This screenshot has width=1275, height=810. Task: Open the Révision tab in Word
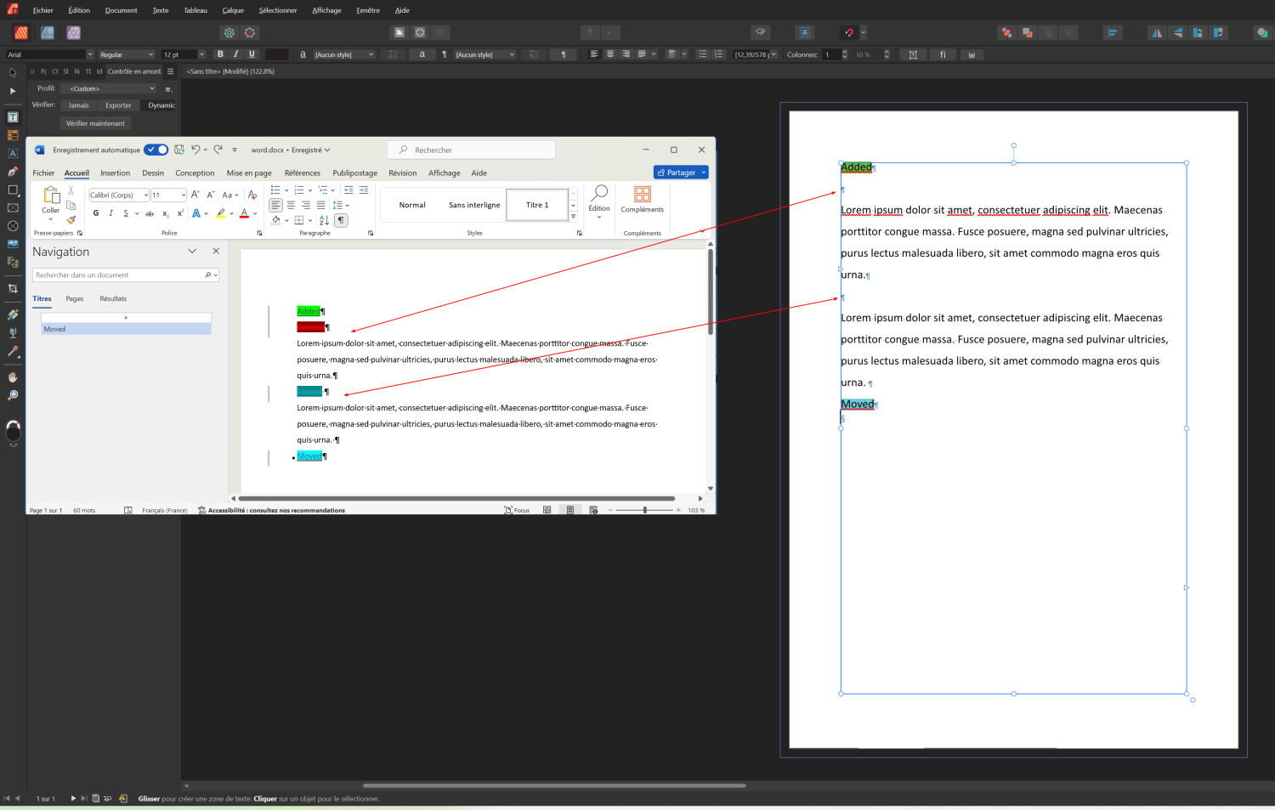click(402, 173)
